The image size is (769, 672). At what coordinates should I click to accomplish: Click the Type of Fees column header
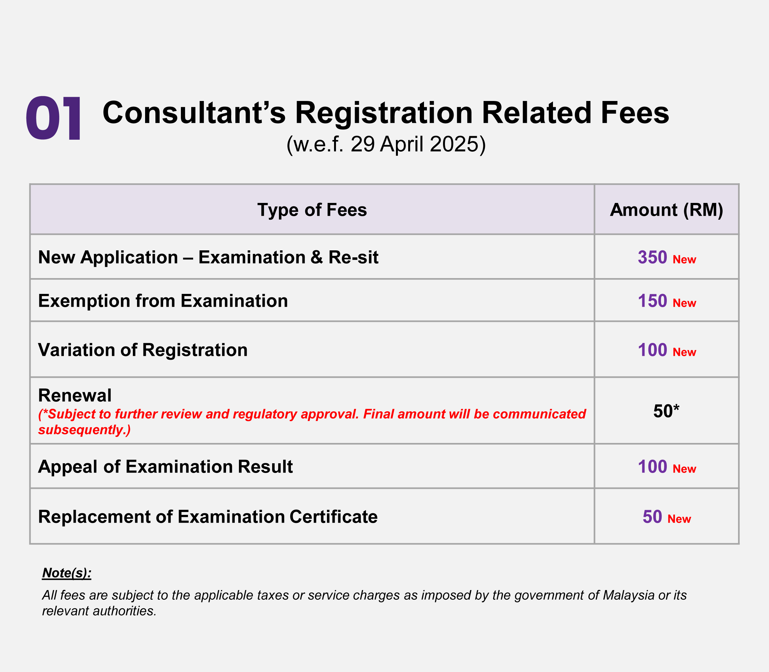(312, 210)
